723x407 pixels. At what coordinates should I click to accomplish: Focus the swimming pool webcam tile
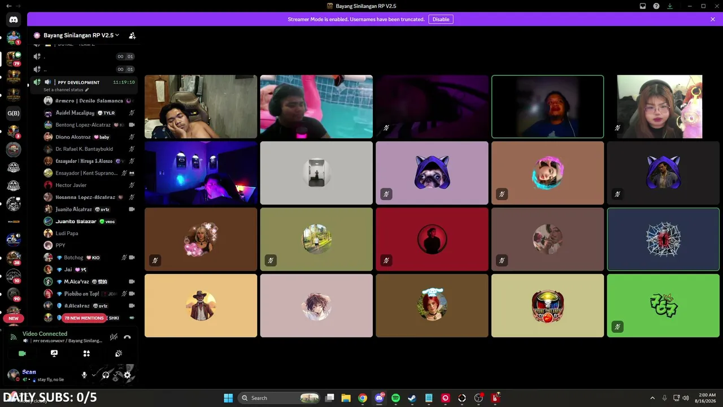click(x=316, y=107)
